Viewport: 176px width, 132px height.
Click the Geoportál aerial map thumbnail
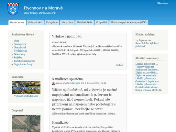point(26,123)
